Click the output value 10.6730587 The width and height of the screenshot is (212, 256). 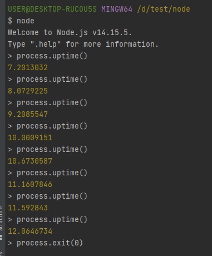point(30,161)
